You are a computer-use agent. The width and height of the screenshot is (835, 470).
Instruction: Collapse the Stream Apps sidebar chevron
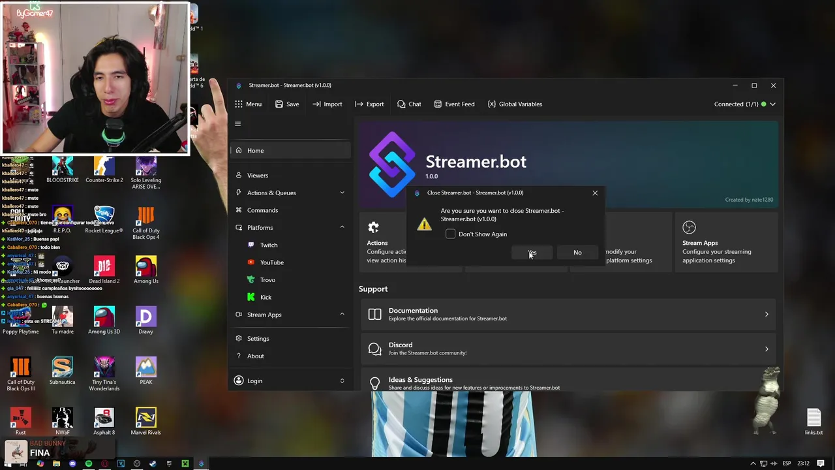tap(342, 315)
